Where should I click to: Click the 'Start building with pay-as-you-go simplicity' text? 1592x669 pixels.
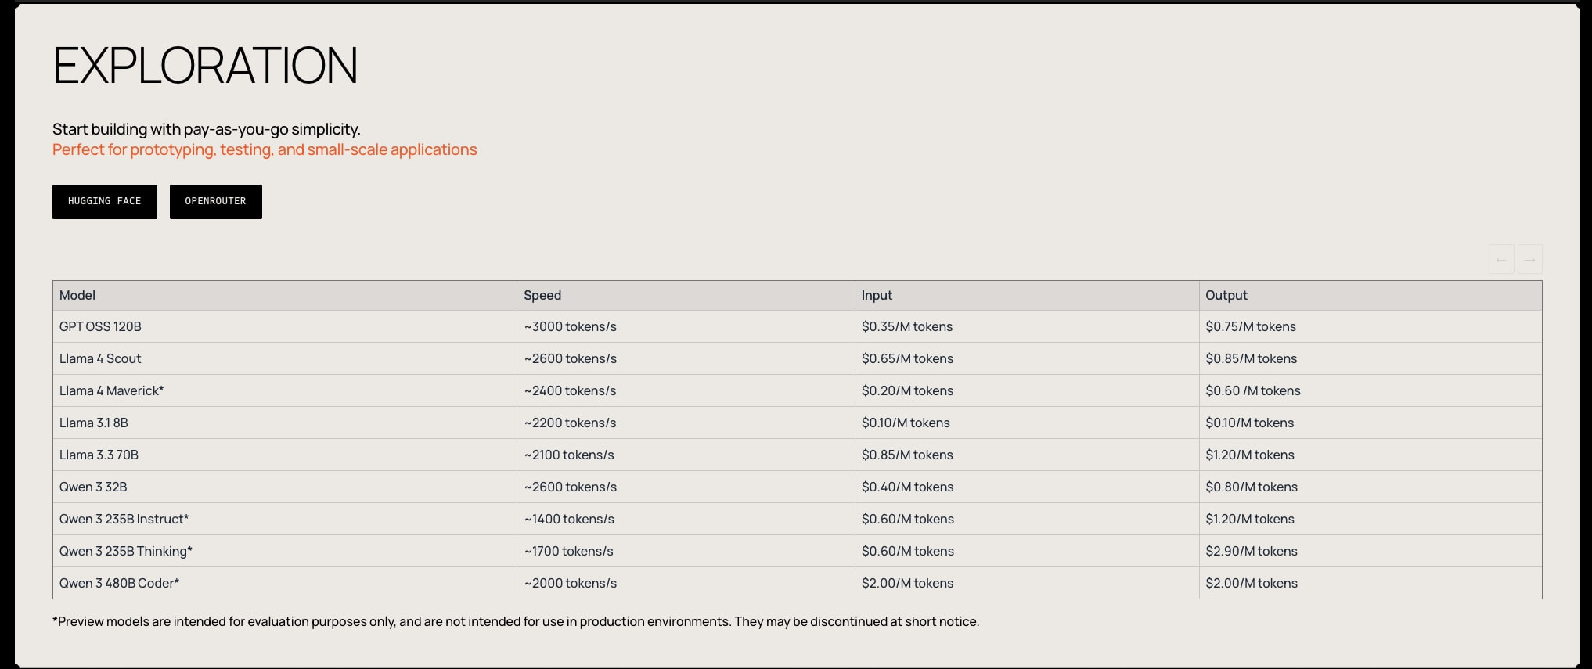[x=207, y=130]
